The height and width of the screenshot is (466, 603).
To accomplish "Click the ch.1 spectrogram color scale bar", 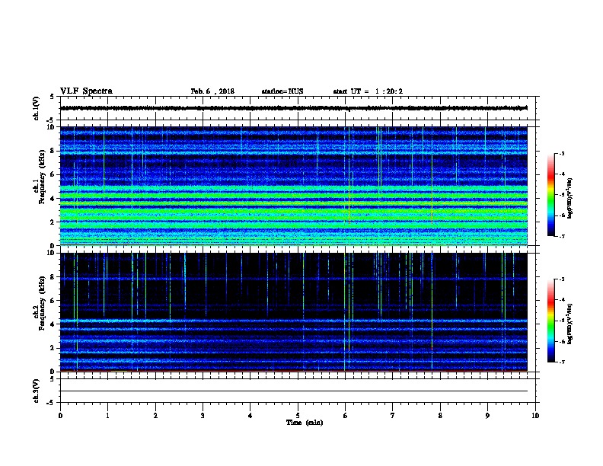I will [551, 195].
